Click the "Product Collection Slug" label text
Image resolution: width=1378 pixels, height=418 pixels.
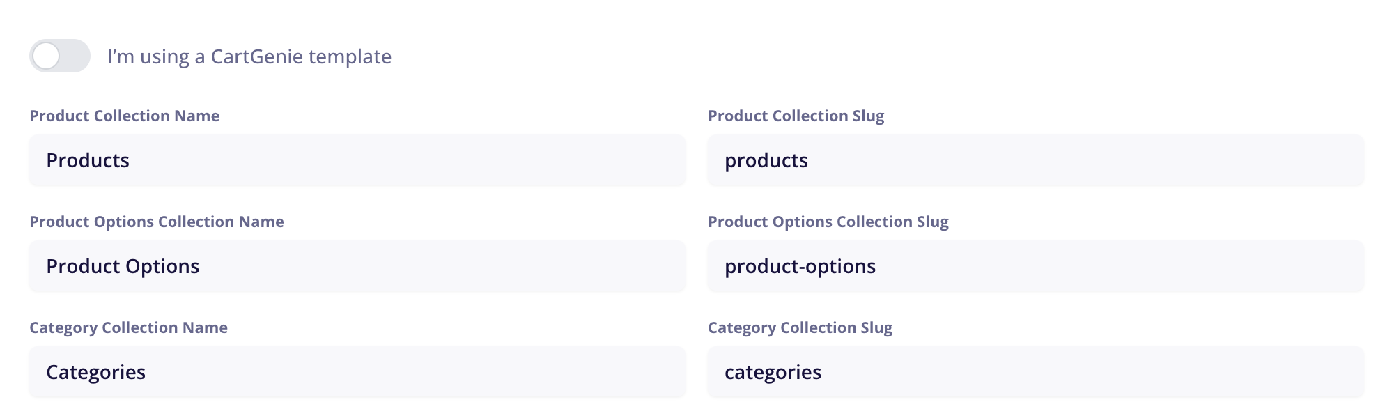click(796, 116)
